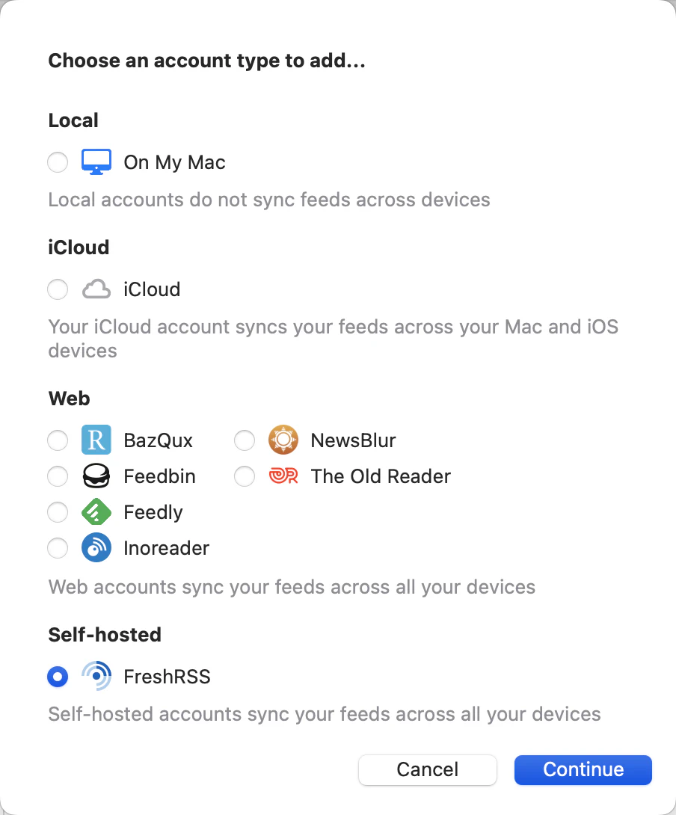Click the Inoreader icon

click(x=96, y=548)
